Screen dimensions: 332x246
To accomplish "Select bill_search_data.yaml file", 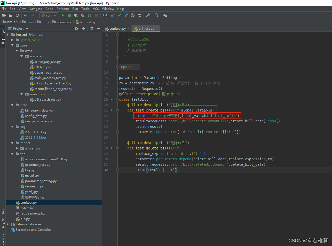I will [x=41, y=110].
